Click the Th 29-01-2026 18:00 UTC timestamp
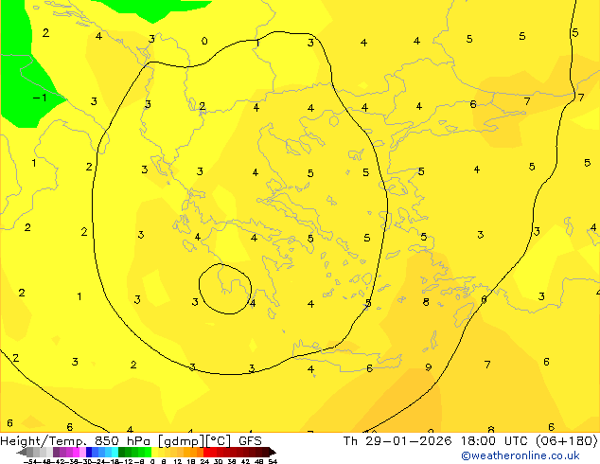This screenshot has height=464, width=600. (435, 441)
